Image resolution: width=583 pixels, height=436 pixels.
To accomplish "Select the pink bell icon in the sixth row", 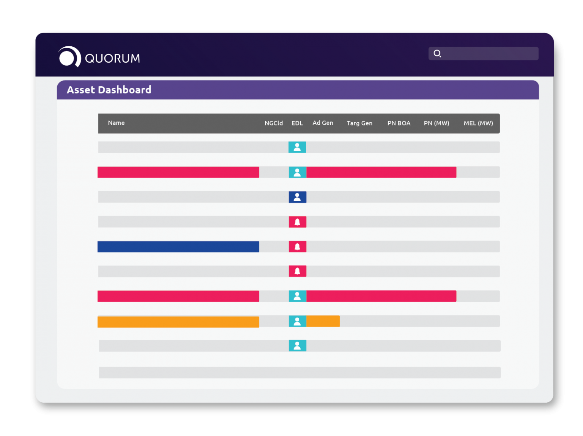I will (x=298, y=271).
